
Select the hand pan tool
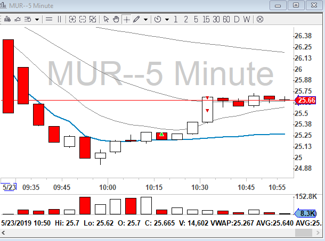click(x=116, y=19)
